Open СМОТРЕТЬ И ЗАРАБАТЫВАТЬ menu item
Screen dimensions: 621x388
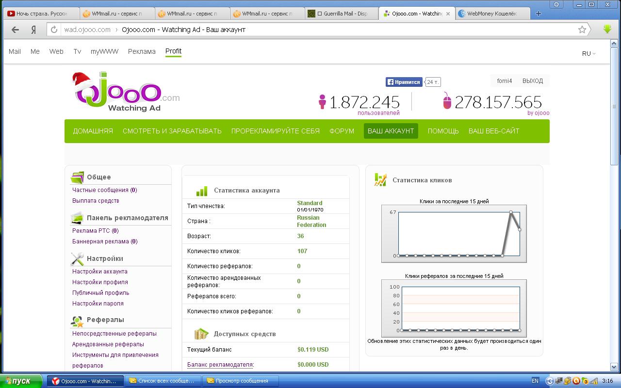(x=172, y=131)
